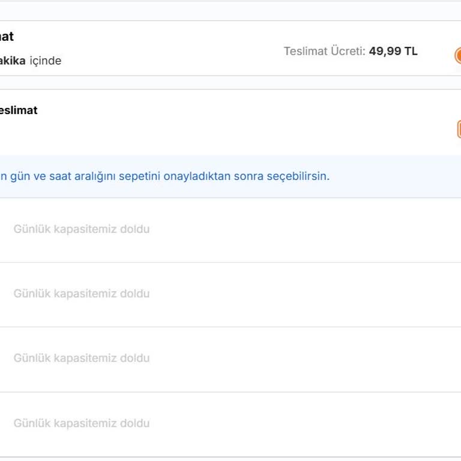The height and width of the screenshot is (461, 461).
Task: Click the 49,99 TL delivery price
Action: click(x=393, y=51)
